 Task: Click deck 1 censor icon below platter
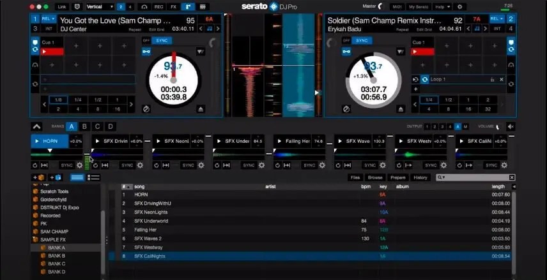(146, 109)
